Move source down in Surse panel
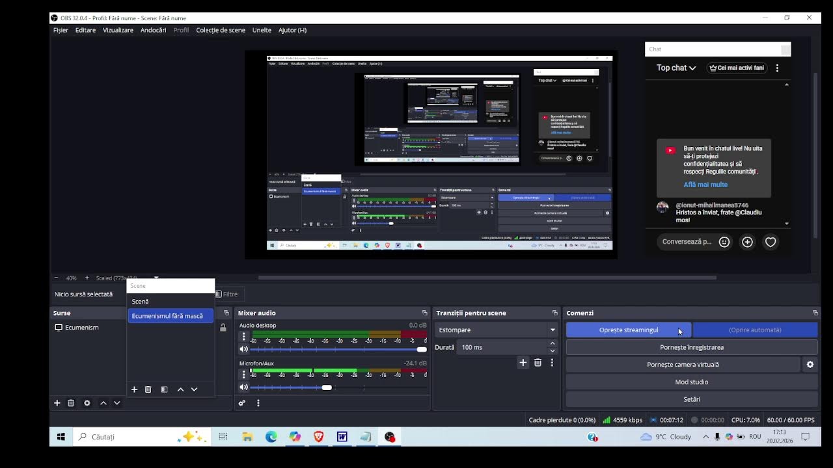833x468 pixels. pos(117,403)
